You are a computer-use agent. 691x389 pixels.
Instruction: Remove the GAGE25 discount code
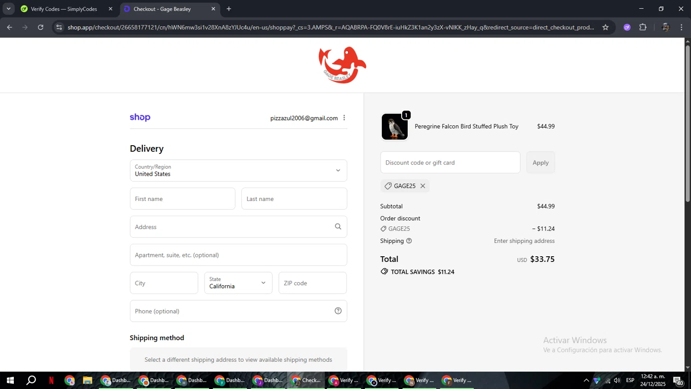pyautogui.click(x=422, y=186)
